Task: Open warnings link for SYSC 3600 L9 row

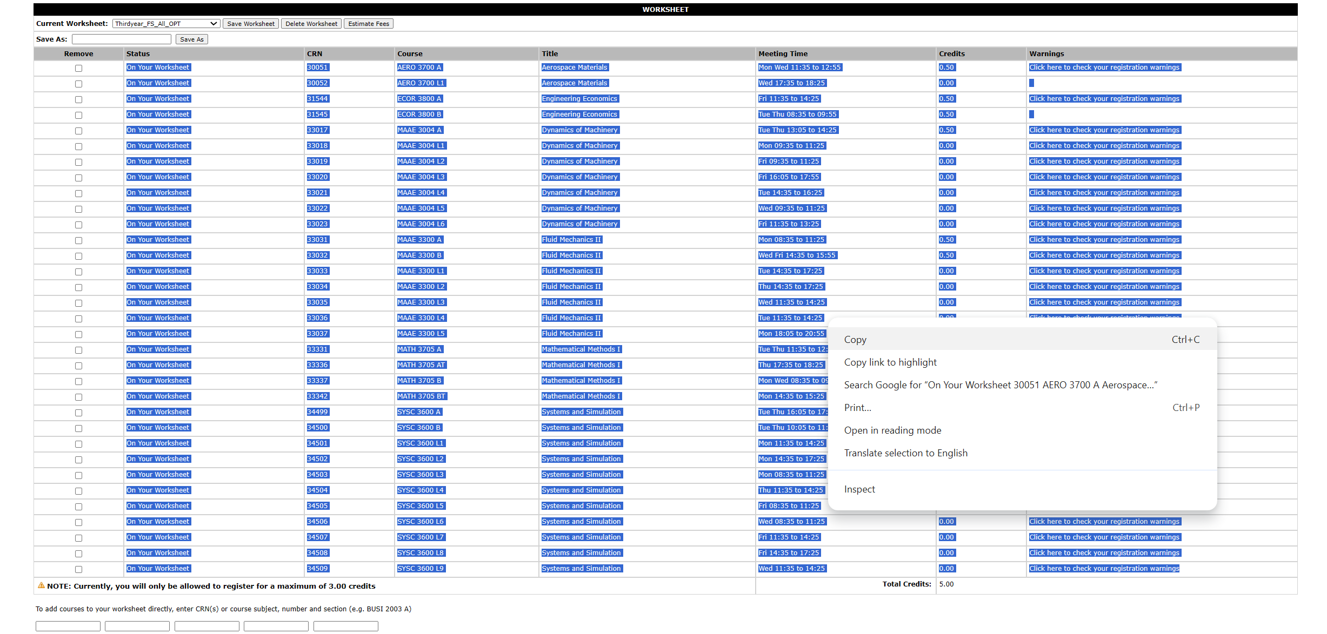Action: [x=1104, y=569]
